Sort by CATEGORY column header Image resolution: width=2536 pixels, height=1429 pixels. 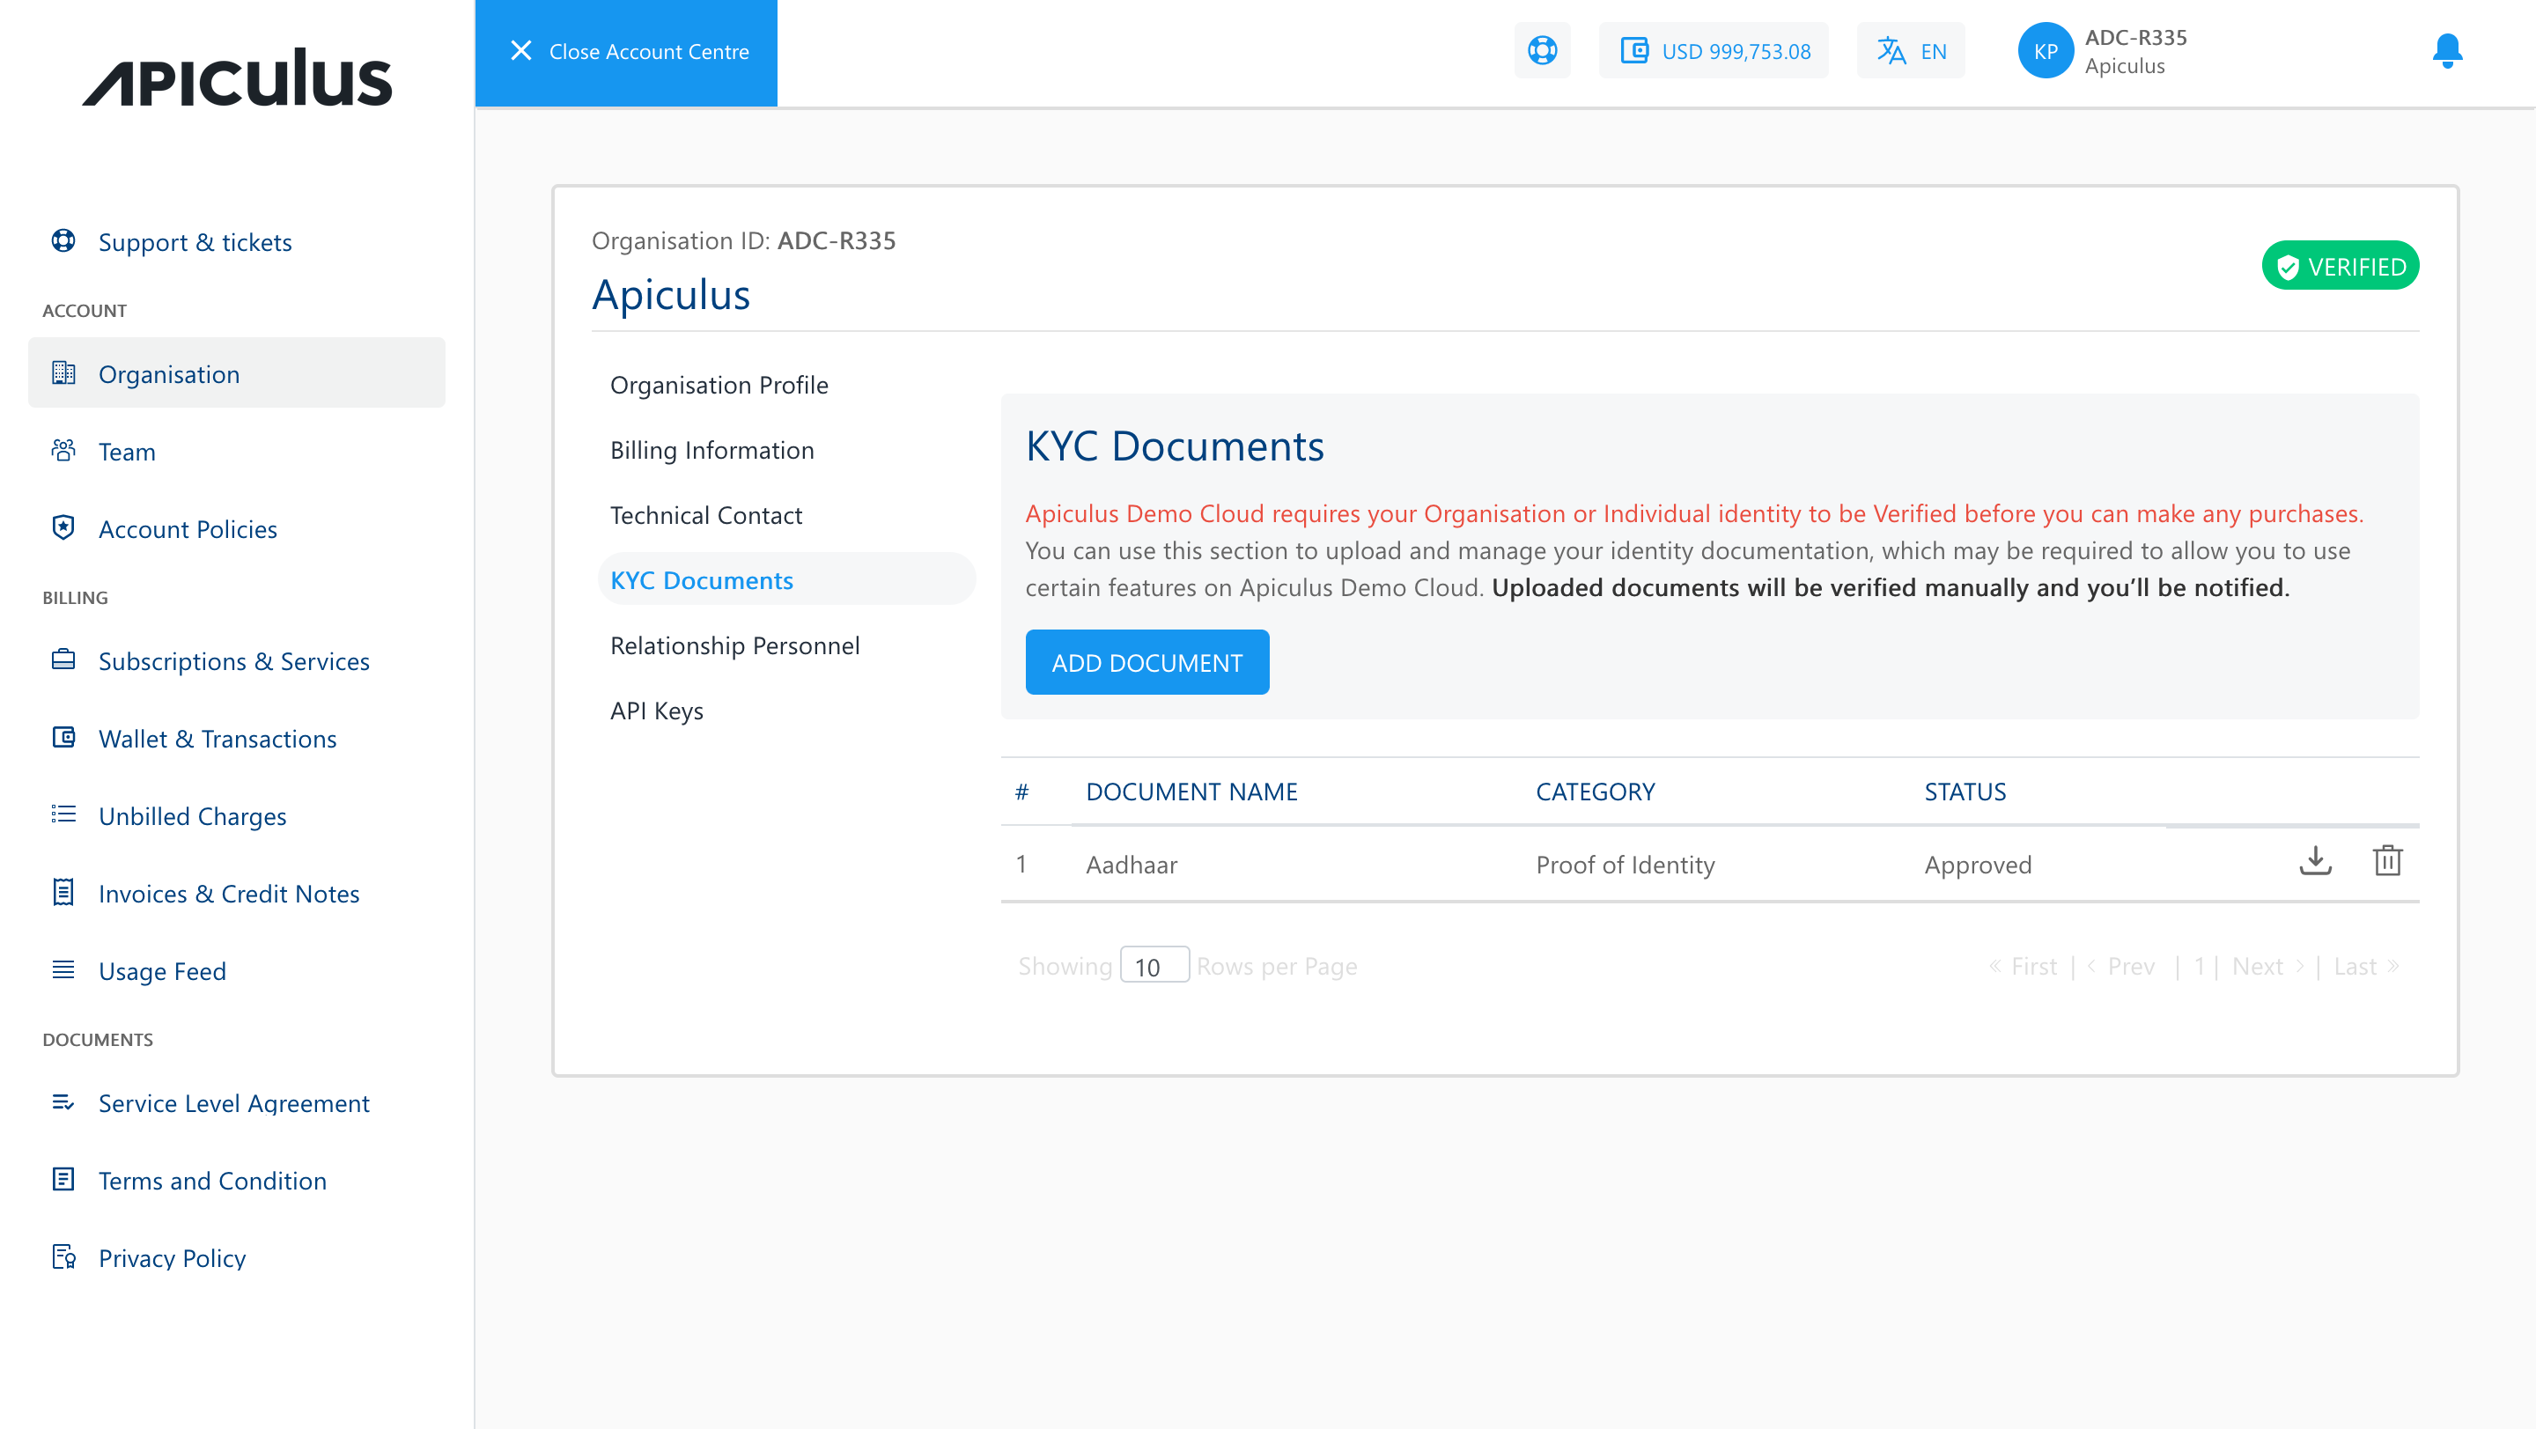1595,792
